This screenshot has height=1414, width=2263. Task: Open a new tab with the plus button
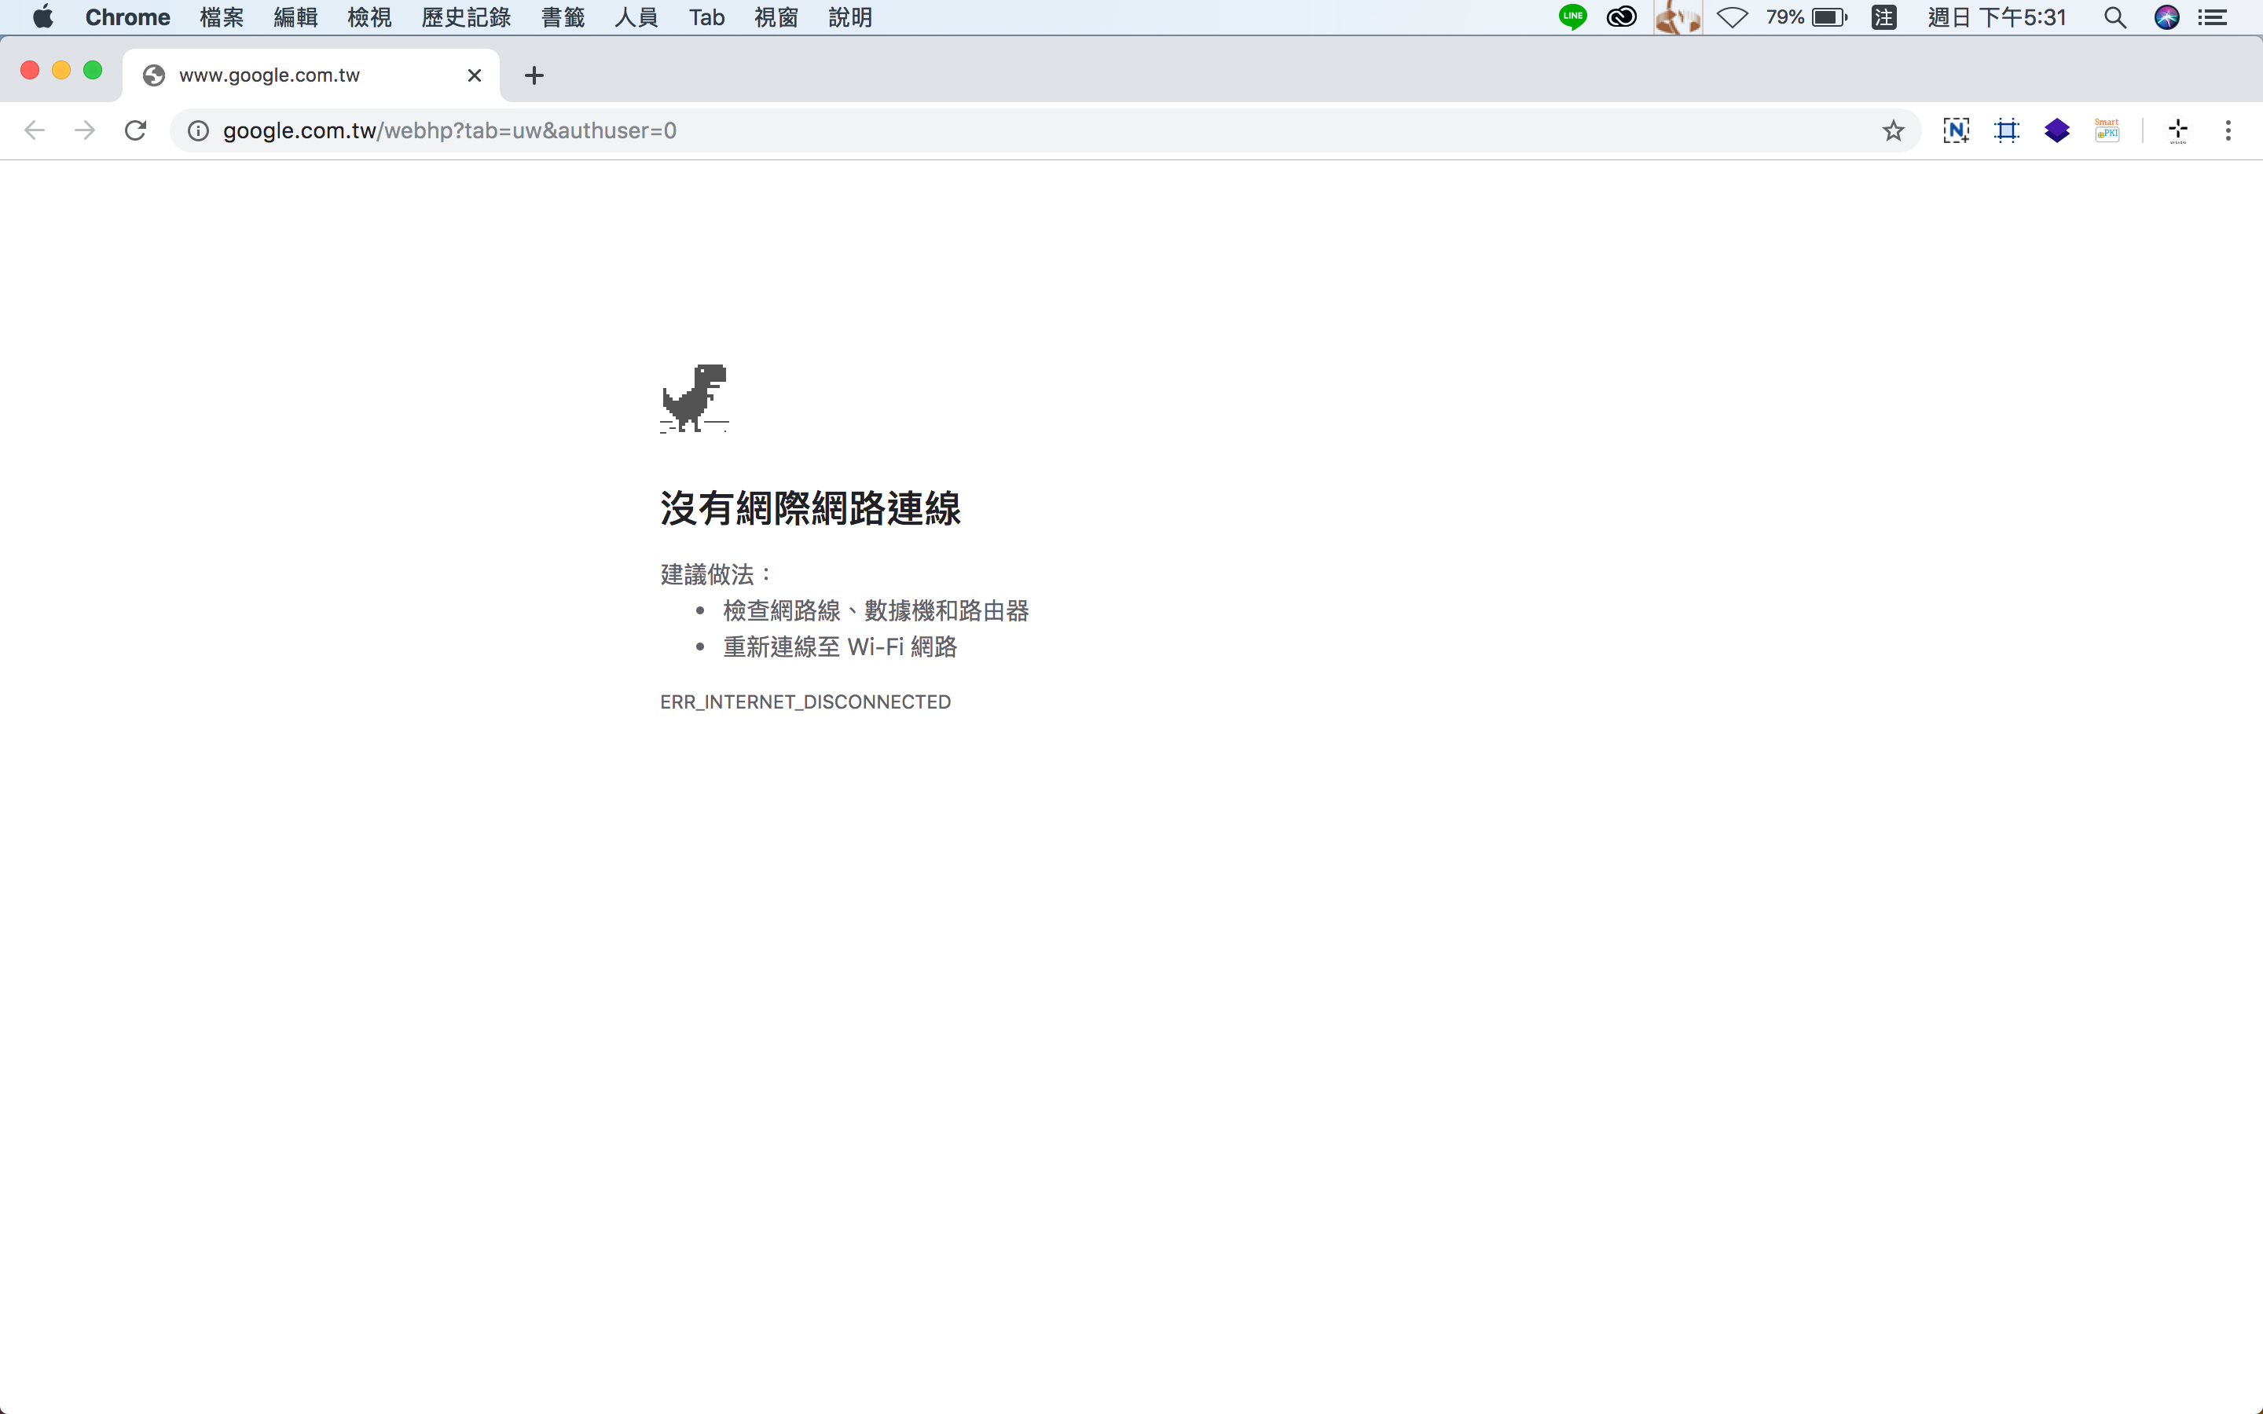tap(534, 75)
